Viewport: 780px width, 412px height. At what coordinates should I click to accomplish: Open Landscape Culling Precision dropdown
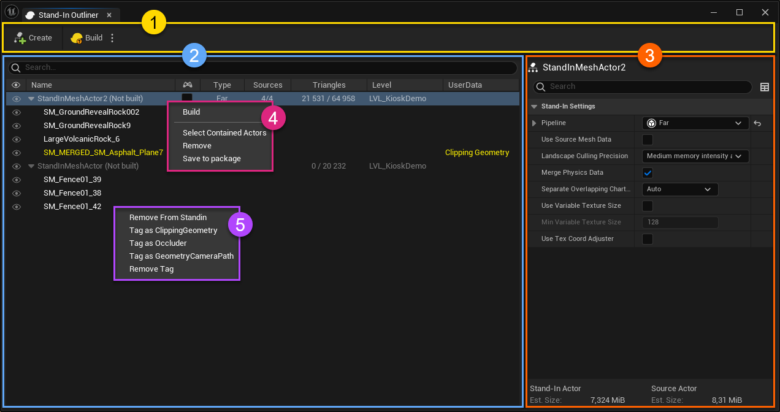(695, 156)
